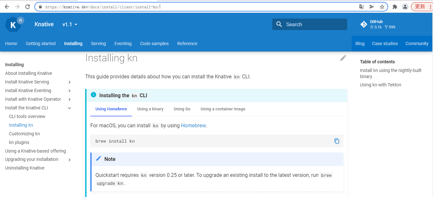433x197 pixels.
Task: Click the edit page pencil icon
Action: [343, 58]
